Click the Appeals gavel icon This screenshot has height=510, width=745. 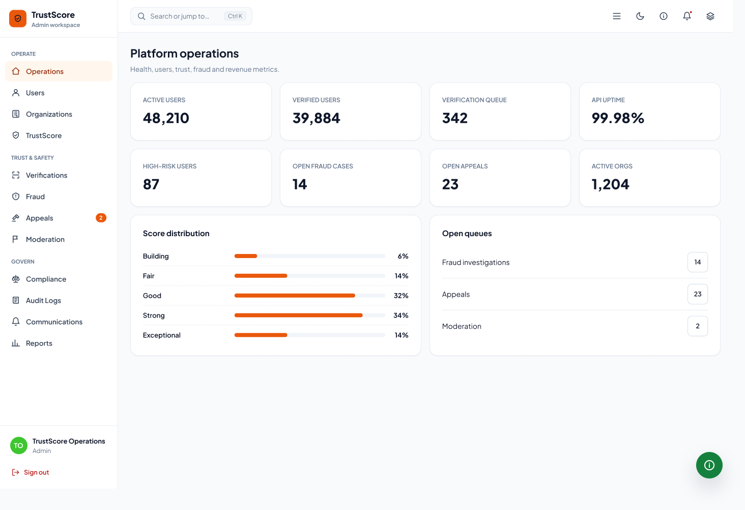click(x=16, y=218)
